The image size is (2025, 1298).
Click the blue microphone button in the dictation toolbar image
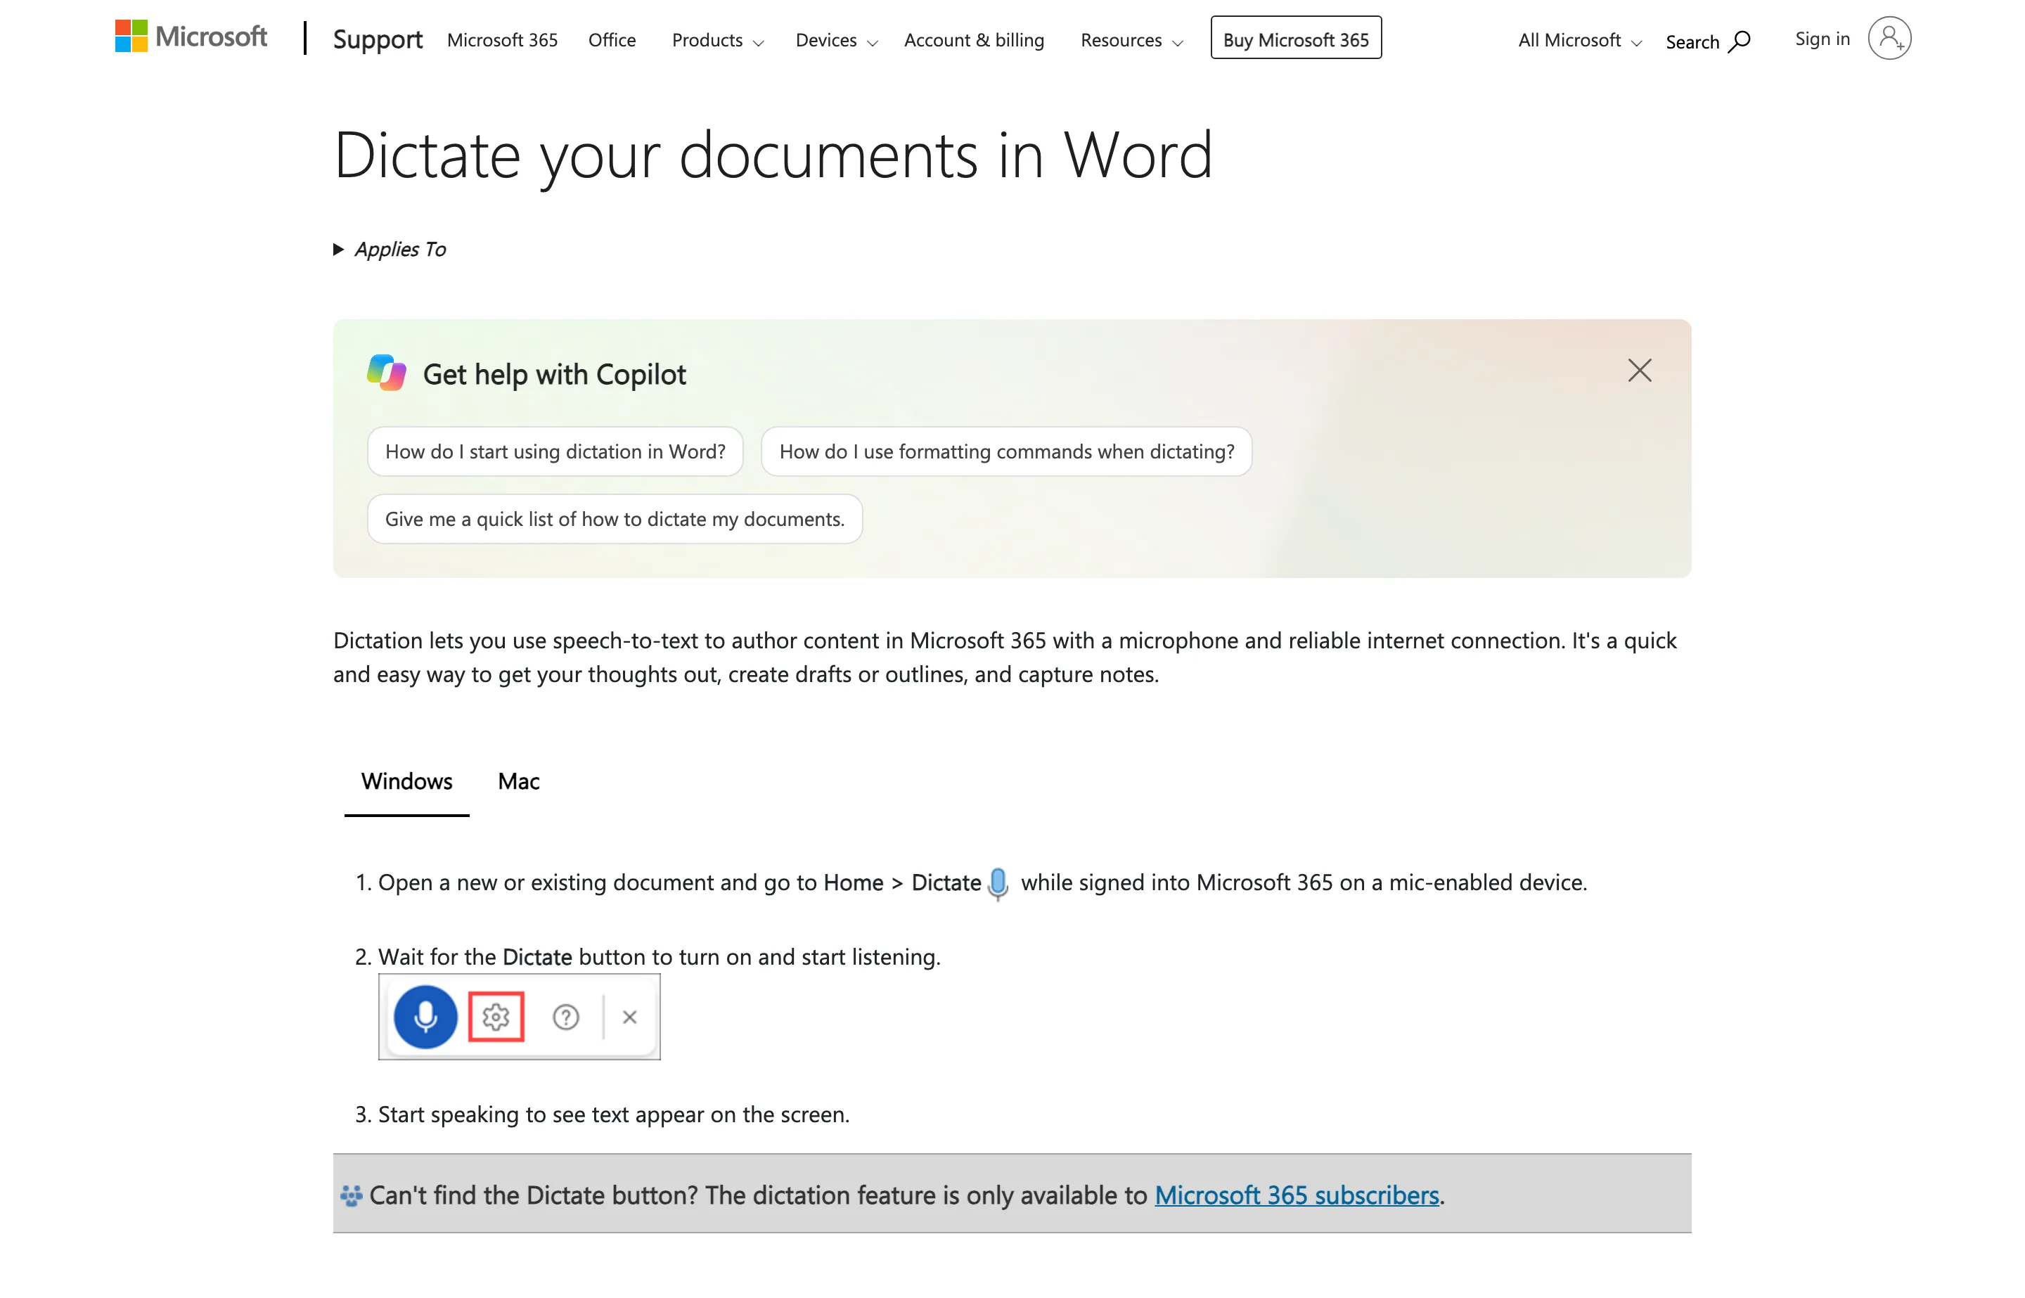click(x=425, y=1017)
